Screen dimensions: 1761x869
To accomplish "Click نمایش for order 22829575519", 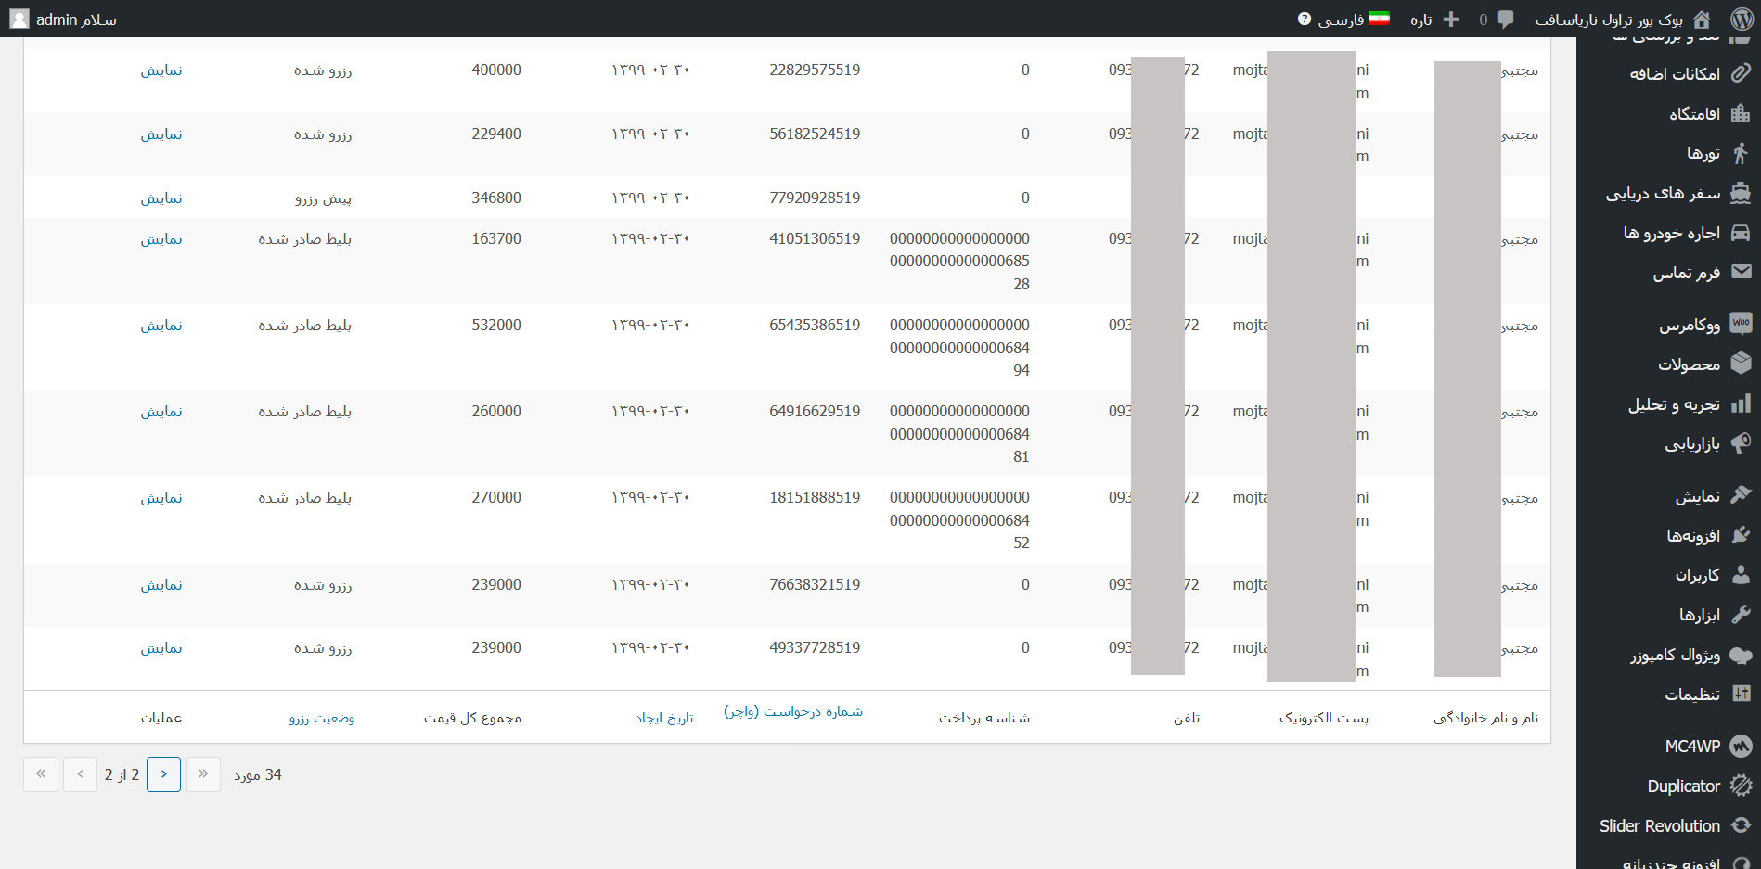I will pyautogui.click(x=161, y=70).
